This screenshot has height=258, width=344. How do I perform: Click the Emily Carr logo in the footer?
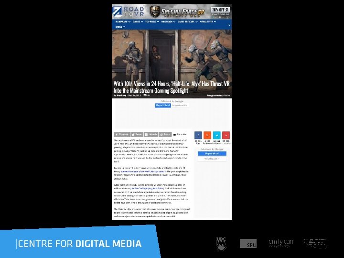click(x=281, y=243)
